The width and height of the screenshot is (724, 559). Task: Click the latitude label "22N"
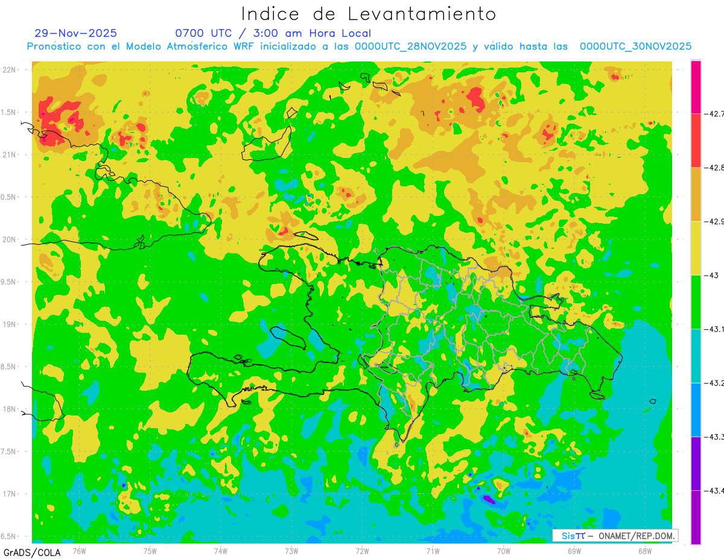[x=9, y=70]
